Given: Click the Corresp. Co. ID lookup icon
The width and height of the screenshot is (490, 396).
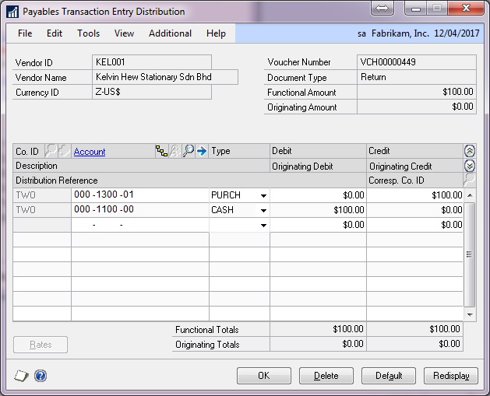Looking at the screenshot, I should click(x=470, y=180).
